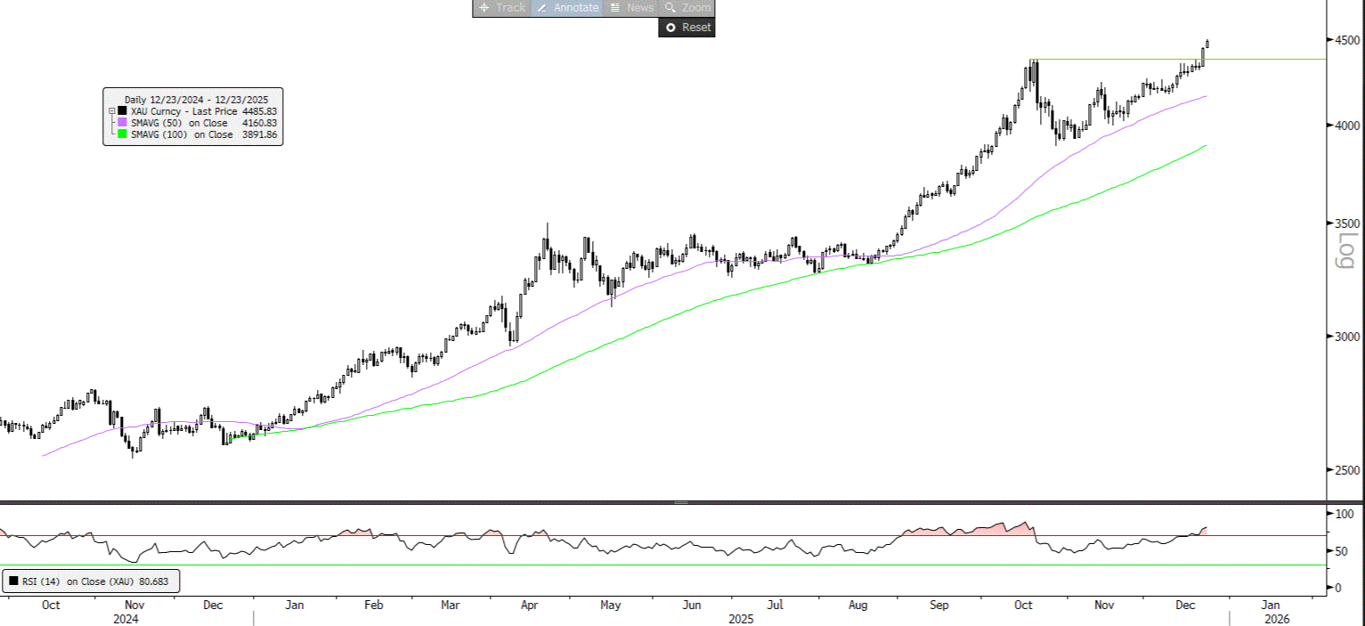The image size is (1365, 626).
Task: Click the Zoom magnifier icon
Action: tap(670, 8)
